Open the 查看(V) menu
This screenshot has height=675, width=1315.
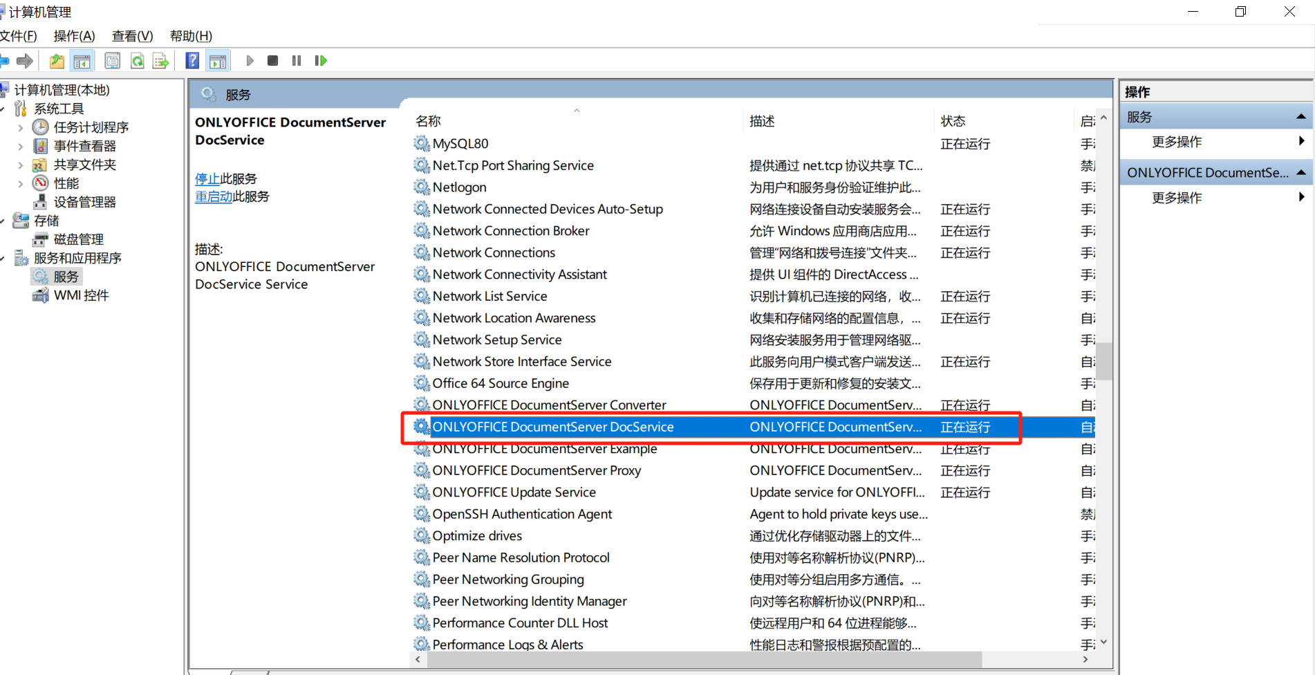[x=132, y=36]
